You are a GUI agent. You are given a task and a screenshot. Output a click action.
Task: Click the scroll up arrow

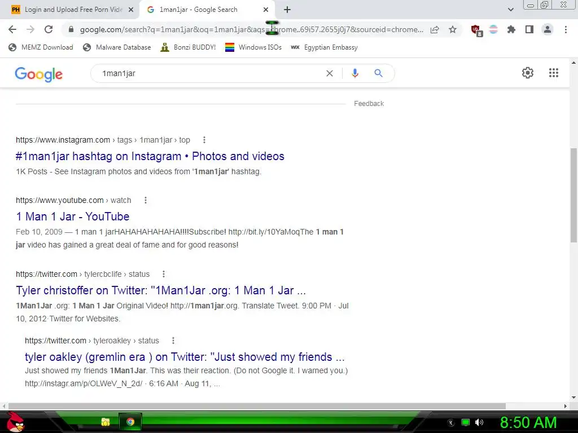(573, 63)
